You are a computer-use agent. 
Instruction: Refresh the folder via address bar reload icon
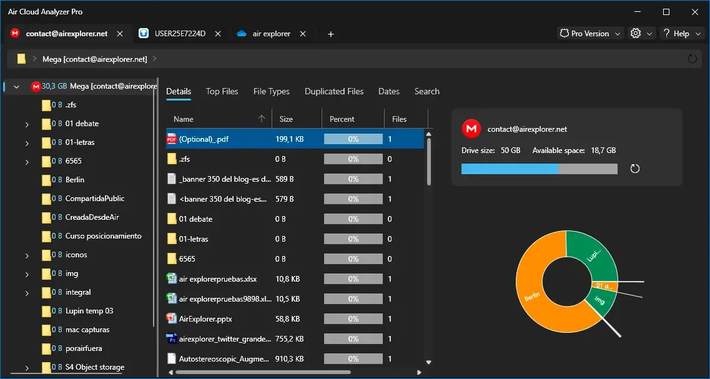(x=692, y=59)
